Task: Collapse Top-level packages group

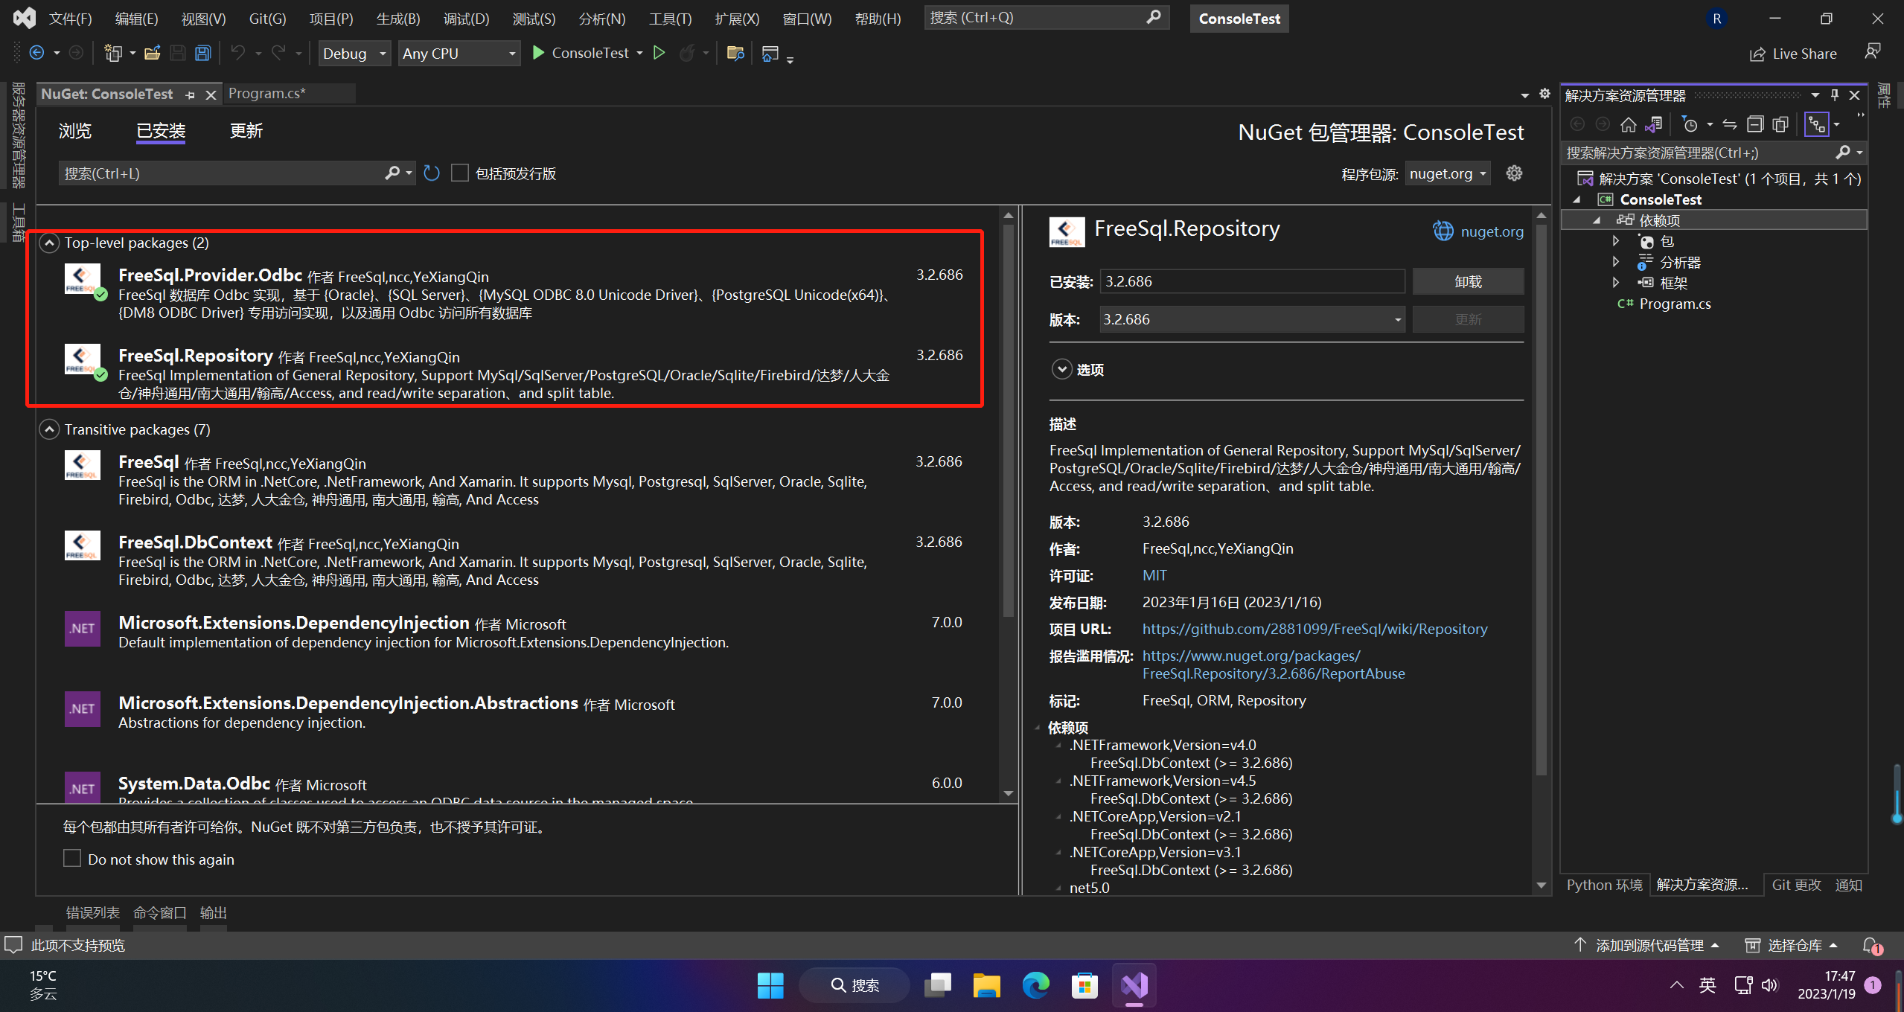Action: click(x=49, y=243)
